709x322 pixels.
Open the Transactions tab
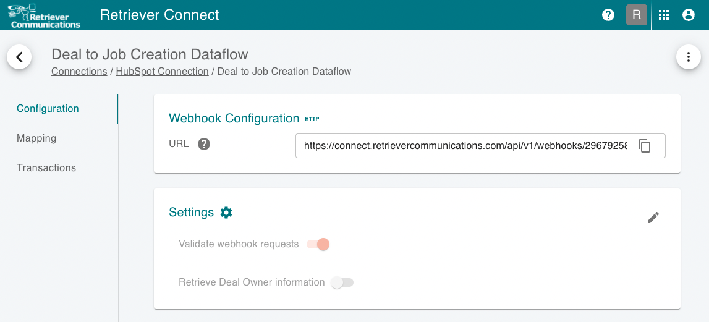(x=46, y=167)
